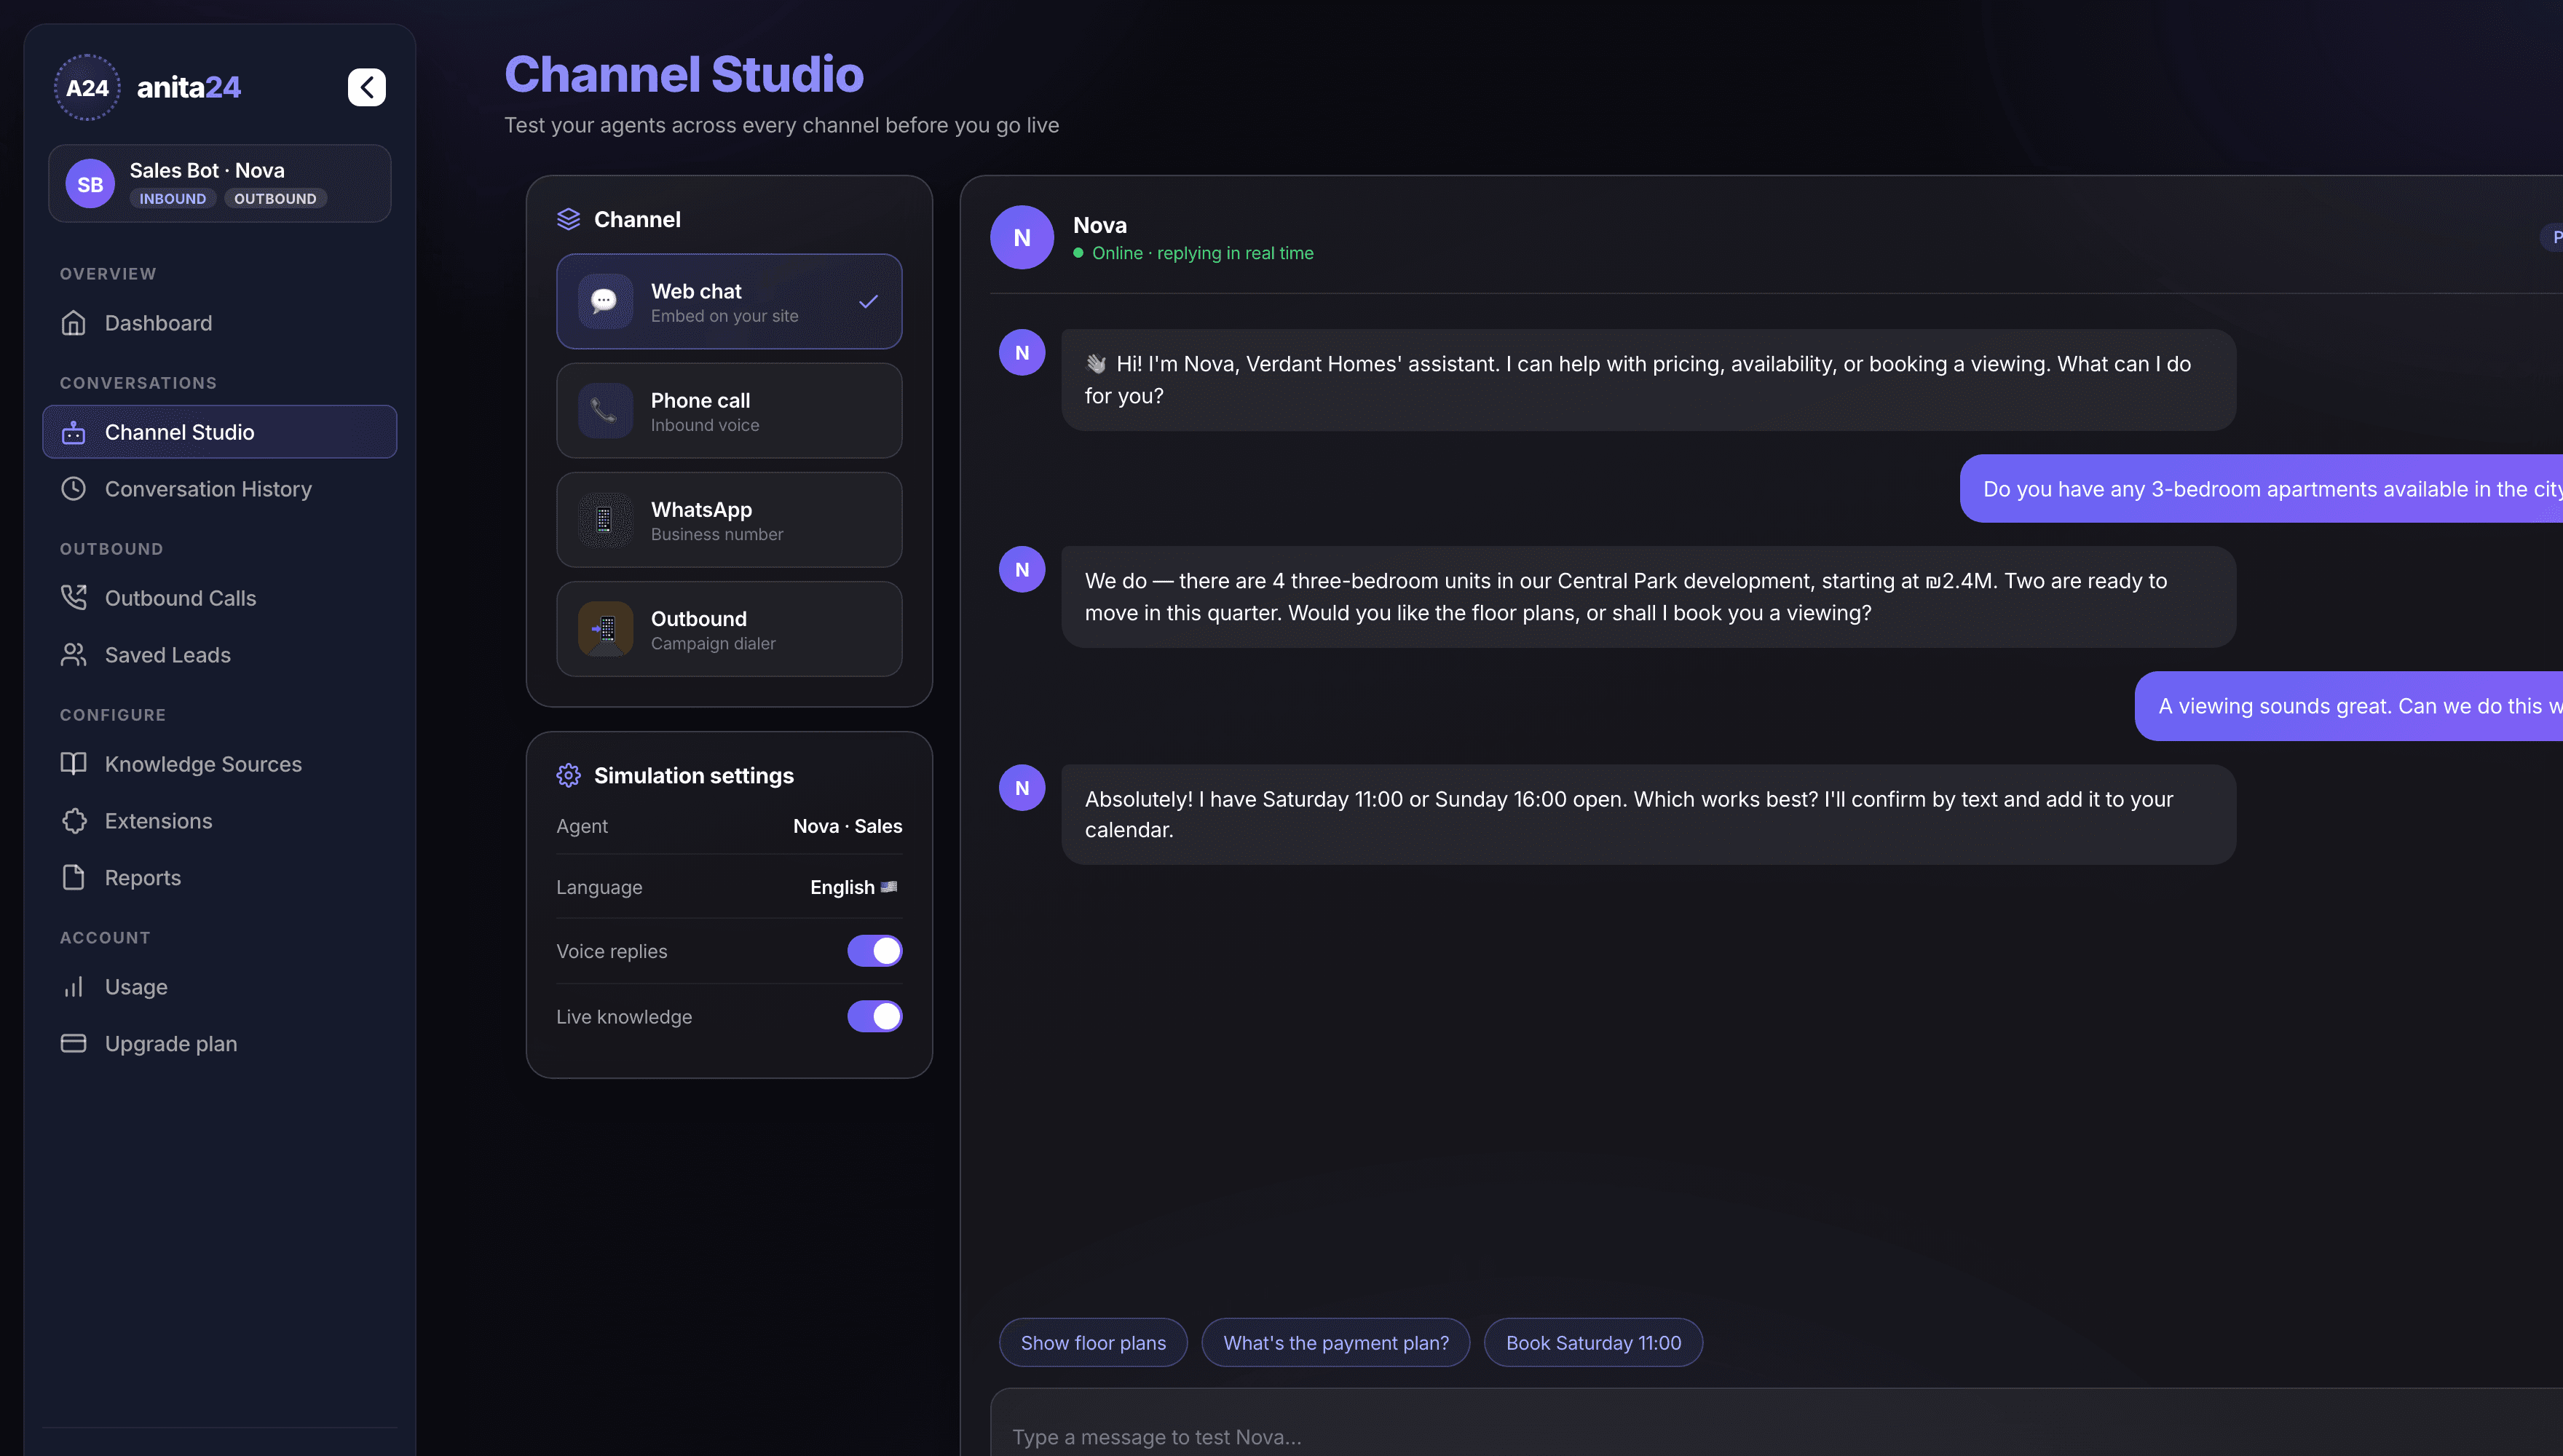
Task: Select the WhatsApp channel option
Action: coord(729,520)
